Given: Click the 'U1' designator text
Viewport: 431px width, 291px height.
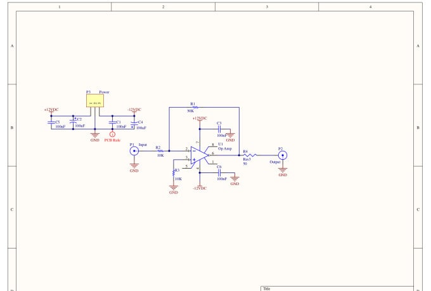Looking at the screenshot, I should (x=221, y=144).
